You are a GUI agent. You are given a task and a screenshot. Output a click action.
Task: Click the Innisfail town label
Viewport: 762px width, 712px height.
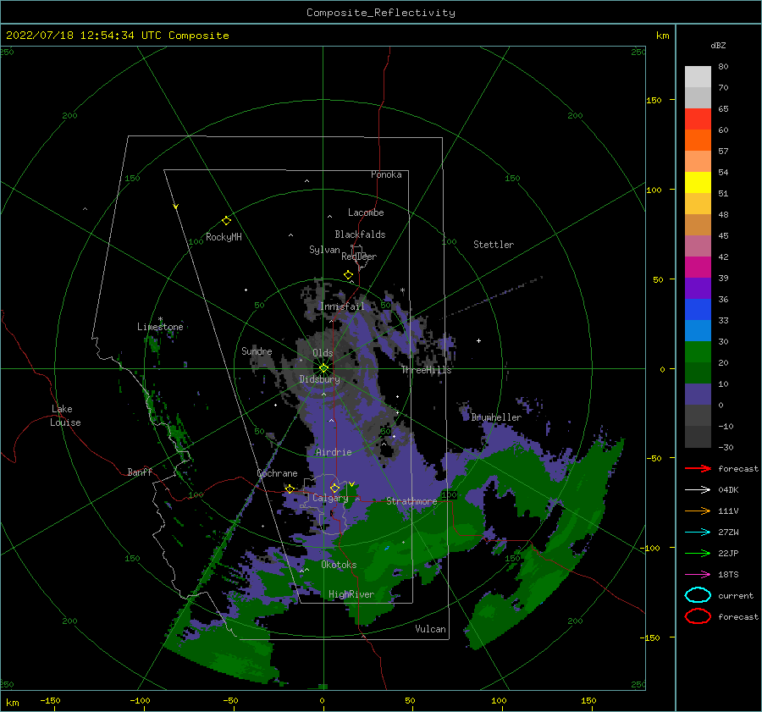[342, 306]
